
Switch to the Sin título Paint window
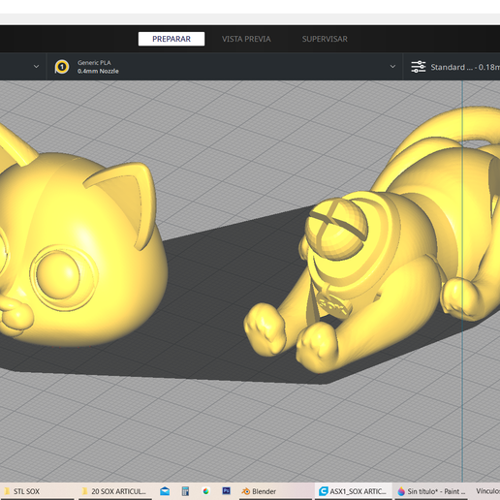point(432,491)
